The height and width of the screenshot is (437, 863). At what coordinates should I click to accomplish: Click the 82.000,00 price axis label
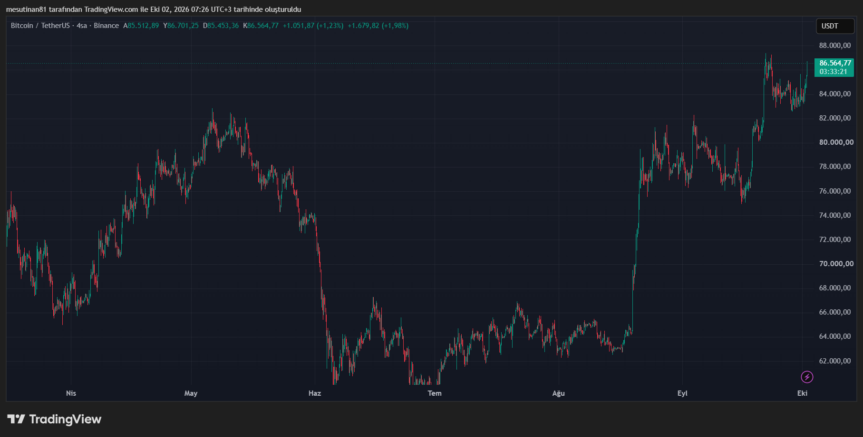tap(835, 118)
